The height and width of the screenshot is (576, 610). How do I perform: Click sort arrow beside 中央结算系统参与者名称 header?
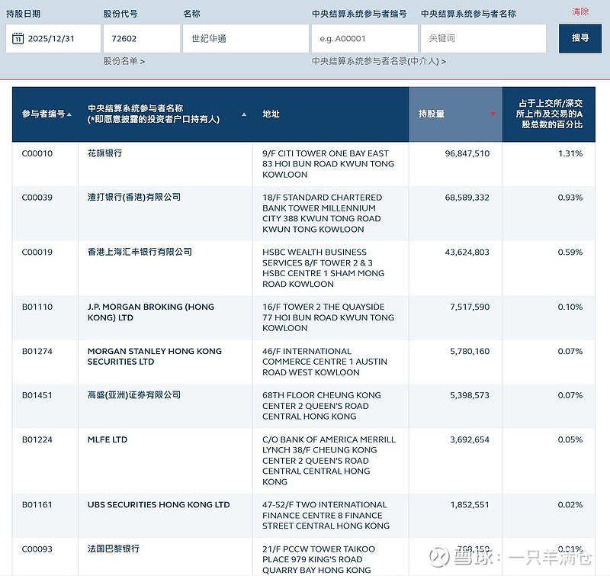click(244, 114)
